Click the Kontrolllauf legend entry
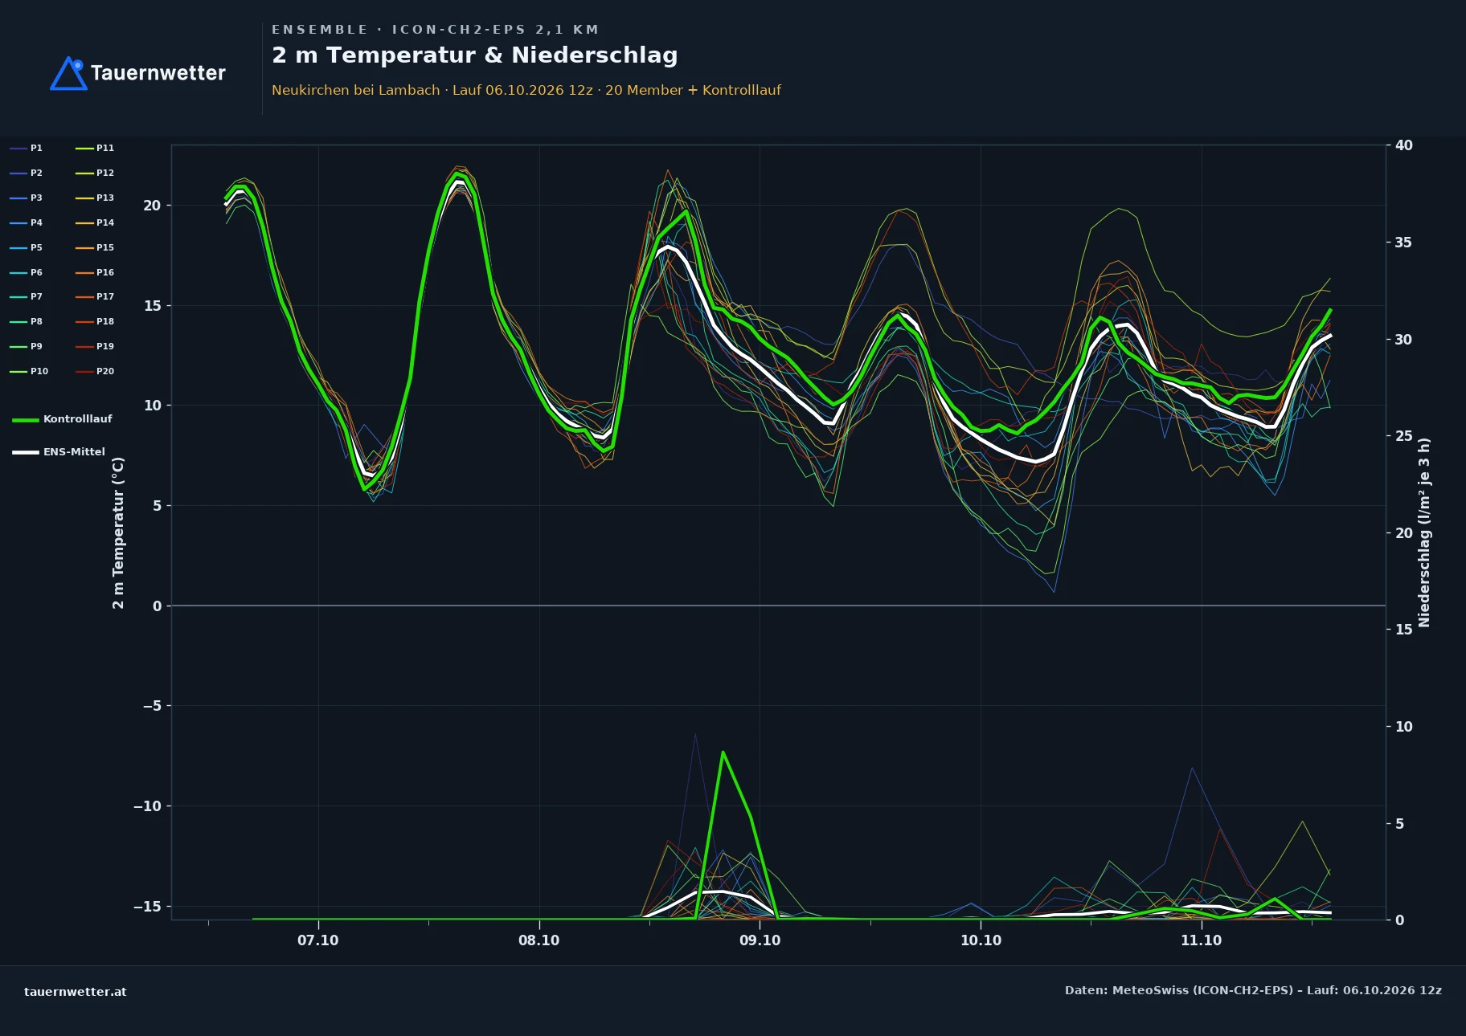The height and width of the screenshot is (1036, 1466). 62,419
